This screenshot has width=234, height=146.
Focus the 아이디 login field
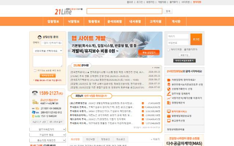pyautogui.click(x=178, y=36)
